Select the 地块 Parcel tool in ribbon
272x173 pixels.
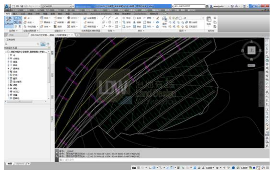click(46, 18)
